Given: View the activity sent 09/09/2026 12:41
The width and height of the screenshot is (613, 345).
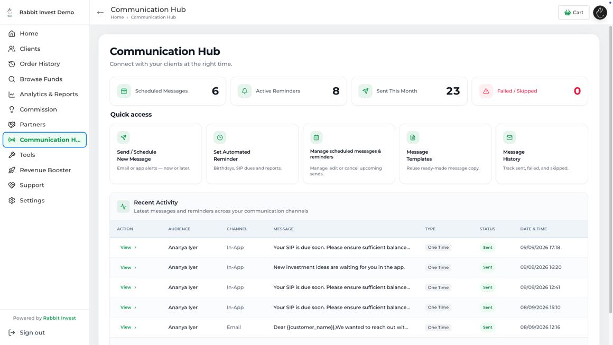Looking at the screenshot, I should click(128, 287).
